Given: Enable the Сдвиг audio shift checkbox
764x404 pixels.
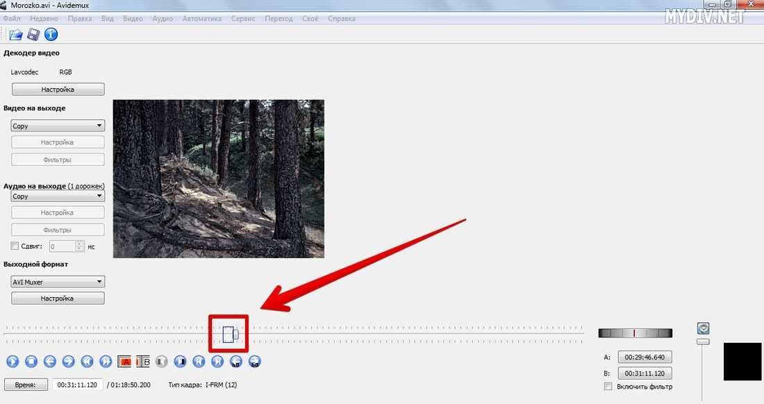Looking at the screenshot, I should pyautogui.click(x=15, y=246).
